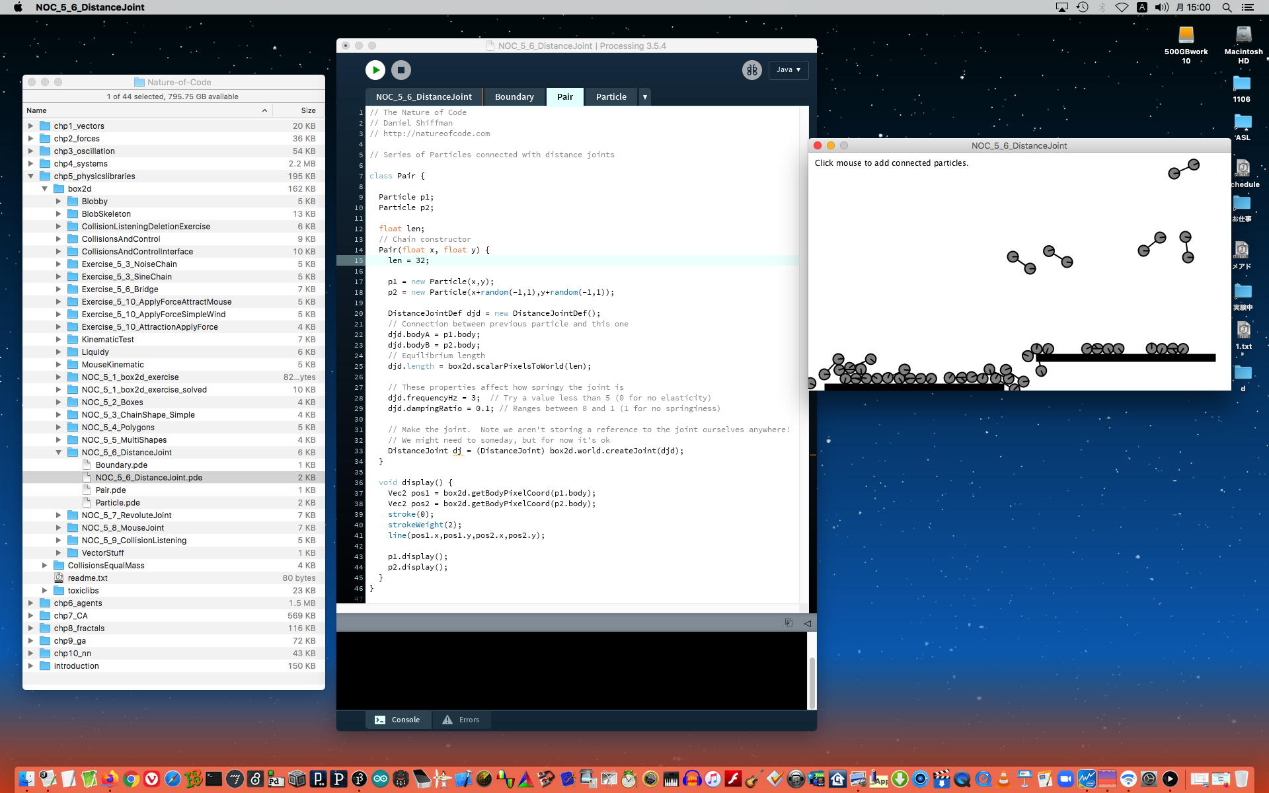Click the collapse console arrow icon
This screenshot has height=793, width=1269.
(x=807, y=623)
